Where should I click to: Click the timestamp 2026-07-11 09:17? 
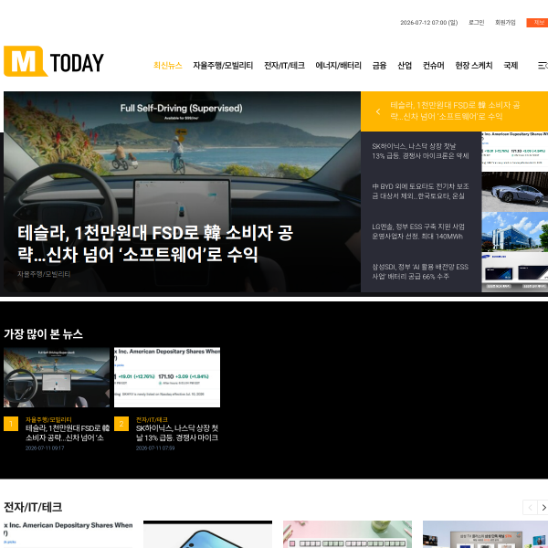point(45,448)
